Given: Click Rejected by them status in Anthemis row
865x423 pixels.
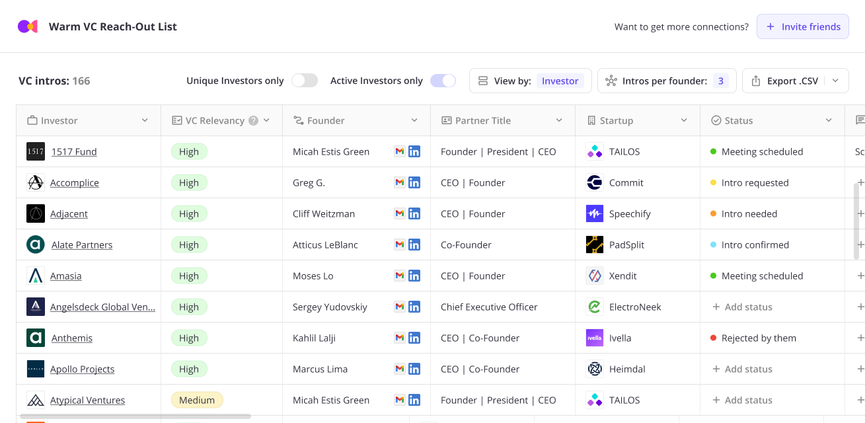Looking at the screenshot, I should (x=753, y=338).
